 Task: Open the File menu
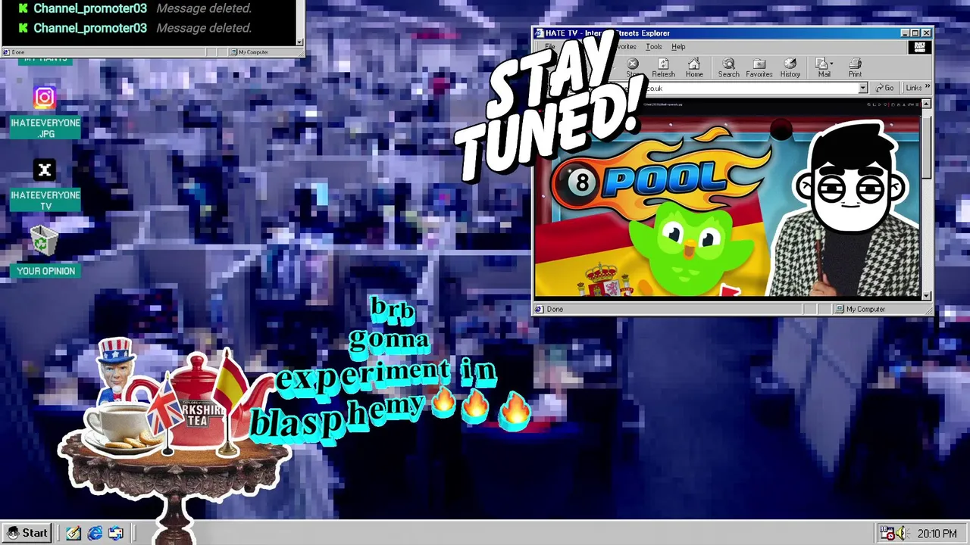pyautogui.click(x=550, y=47)
